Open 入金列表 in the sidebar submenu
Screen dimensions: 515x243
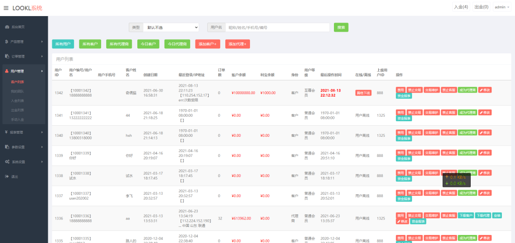pyautogui.click(x=17, y=101)
